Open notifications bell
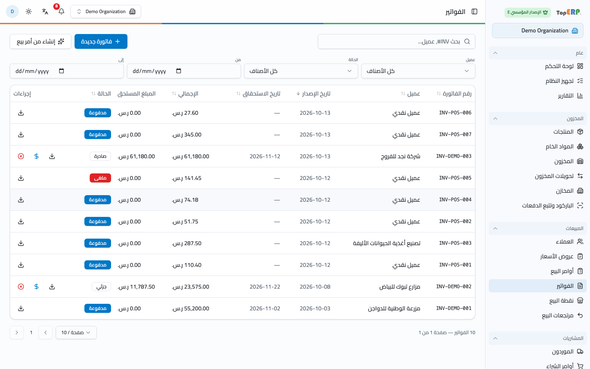 click(x=61, y=11)
